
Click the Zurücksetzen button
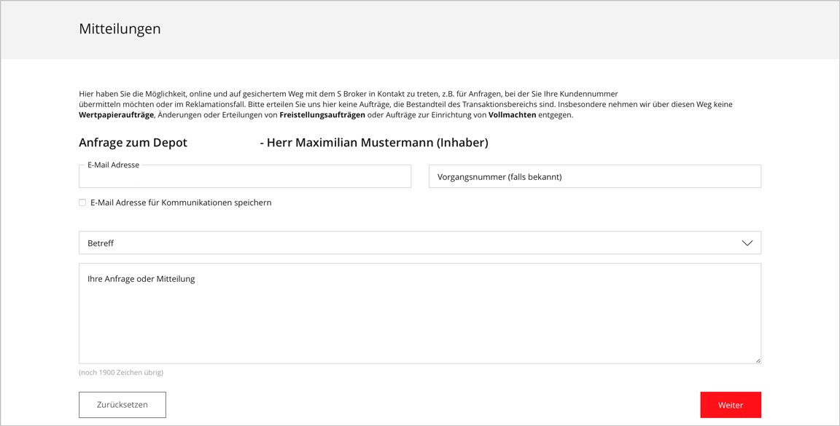[x=122, y=405]
